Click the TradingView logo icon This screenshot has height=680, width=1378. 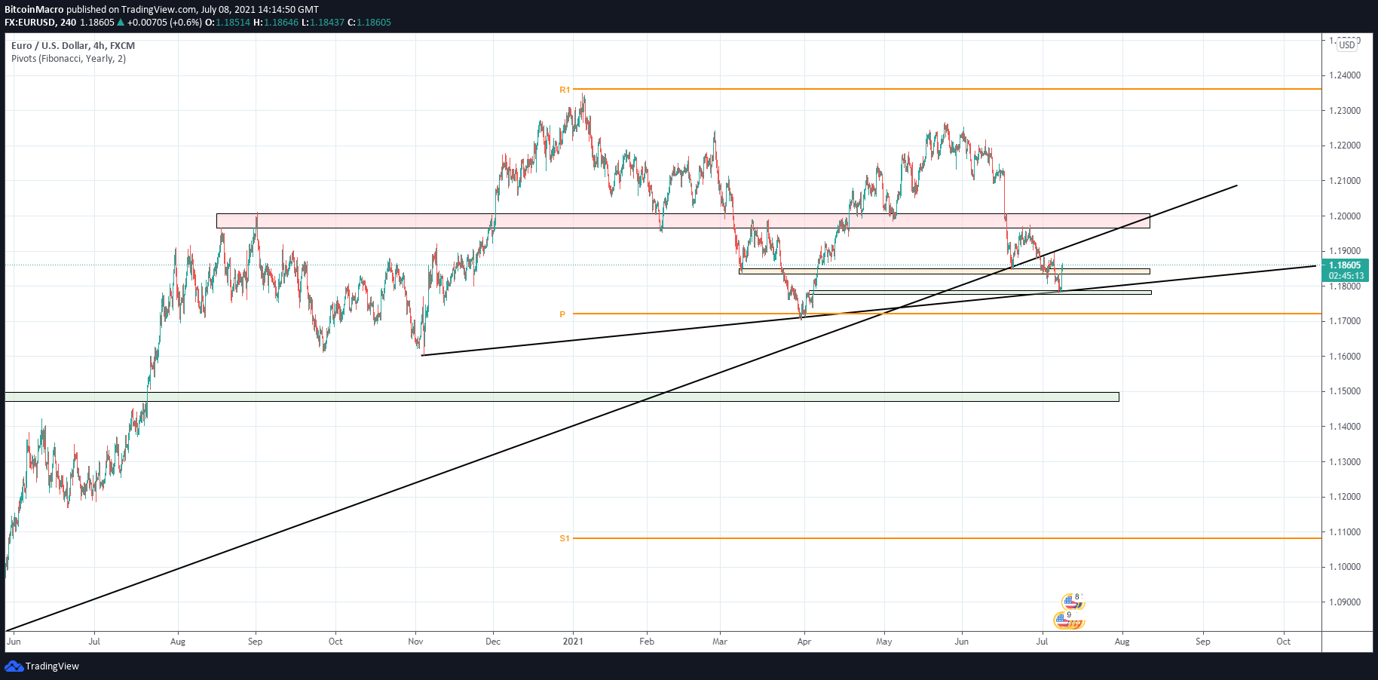(x=14, y=666)
